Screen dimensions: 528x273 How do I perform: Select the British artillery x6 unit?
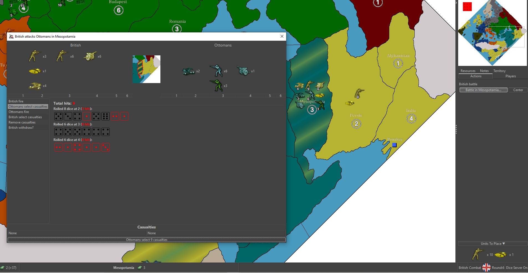(x=90, y=56)
